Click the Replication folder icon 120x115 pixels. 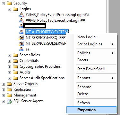9,90
